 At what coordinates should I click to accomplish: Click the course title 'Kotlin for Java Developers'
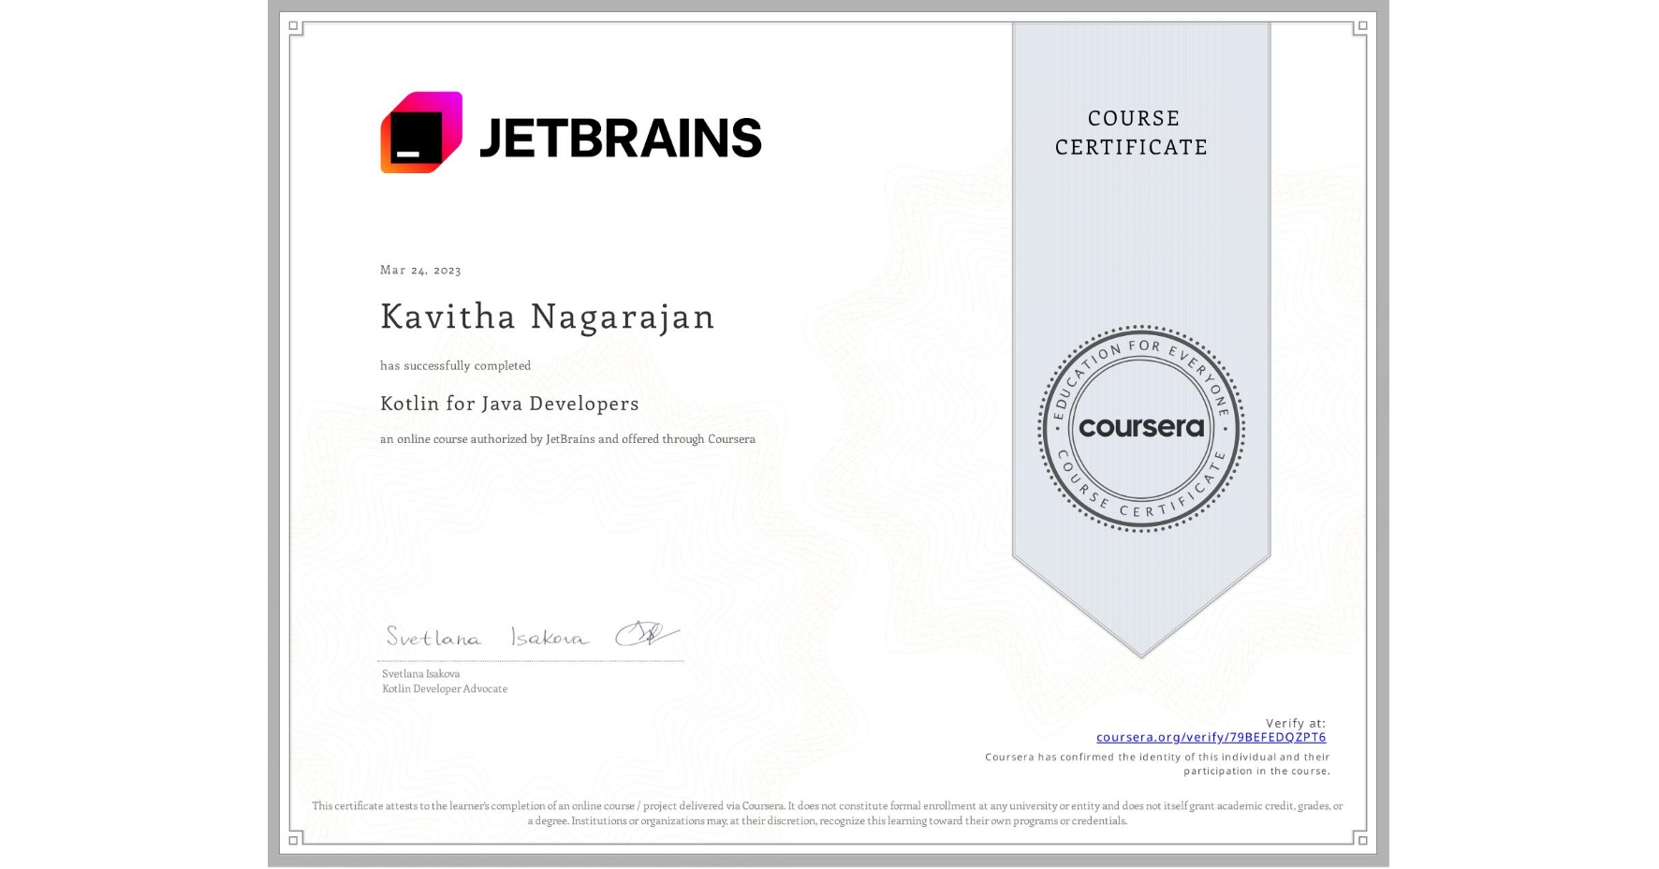click(x=509, y=404)
